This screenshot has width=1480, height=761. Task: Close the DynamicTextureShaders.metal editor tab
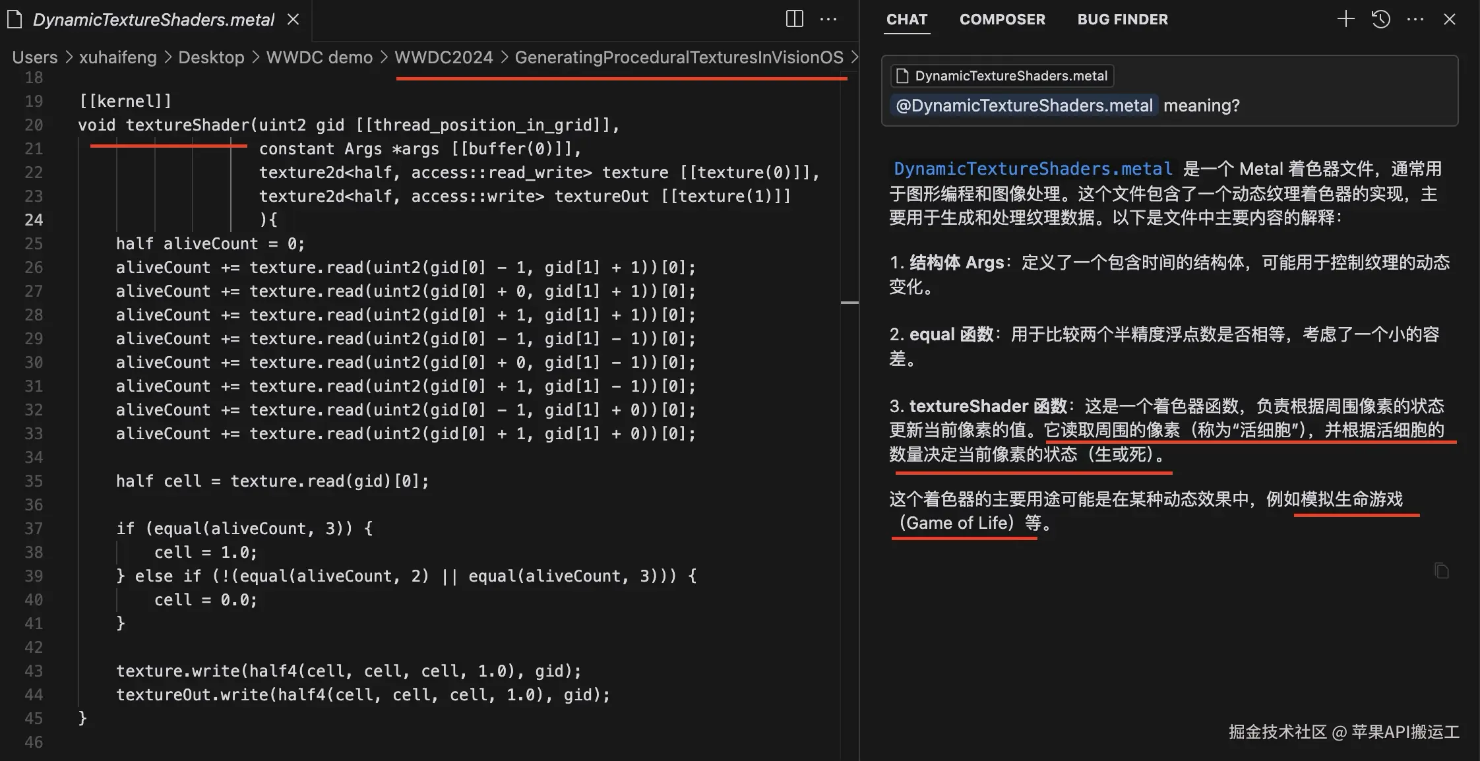pos(293,20)
